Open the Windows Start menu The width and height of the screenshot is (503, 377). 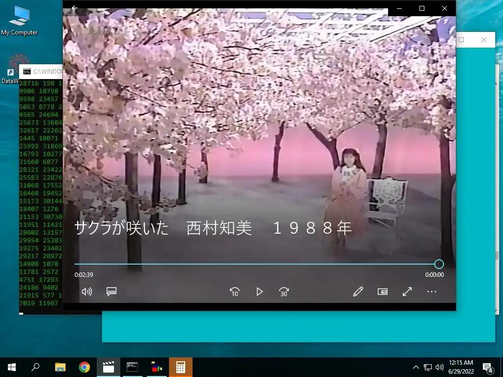coord(12,367)
